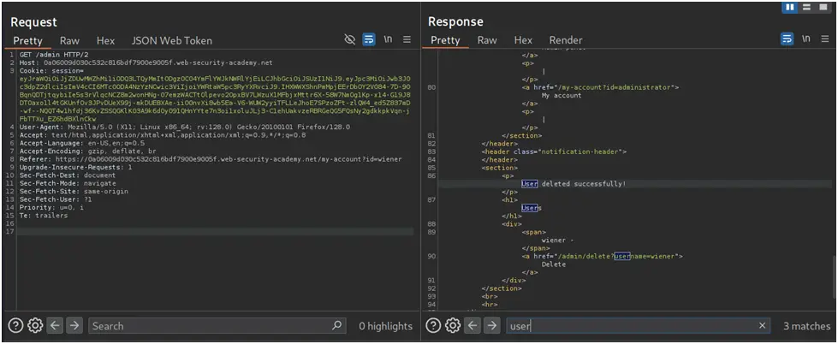This screenshot has width=838, height=344.
Task: Switch Response view to Render tab
Action: tap(565, 40)
